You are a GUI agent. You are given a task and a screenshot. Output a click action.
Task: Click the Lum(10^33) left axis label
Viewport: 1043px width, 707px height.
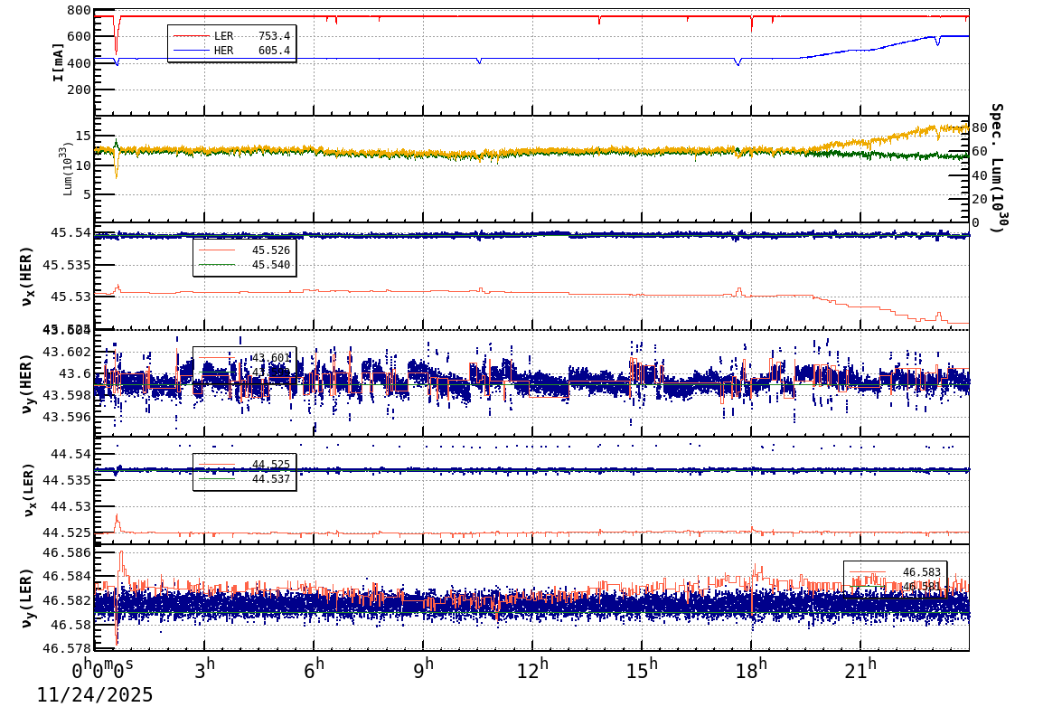coord(68,169)
